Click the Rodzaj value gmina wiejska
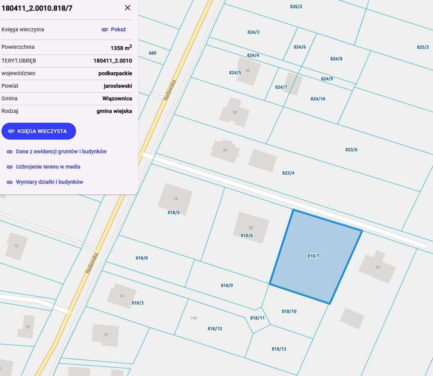 click(114, 111)
